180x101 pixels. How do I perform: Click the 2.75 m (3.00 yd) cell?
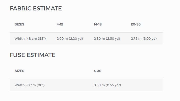[x=144, y=38]
